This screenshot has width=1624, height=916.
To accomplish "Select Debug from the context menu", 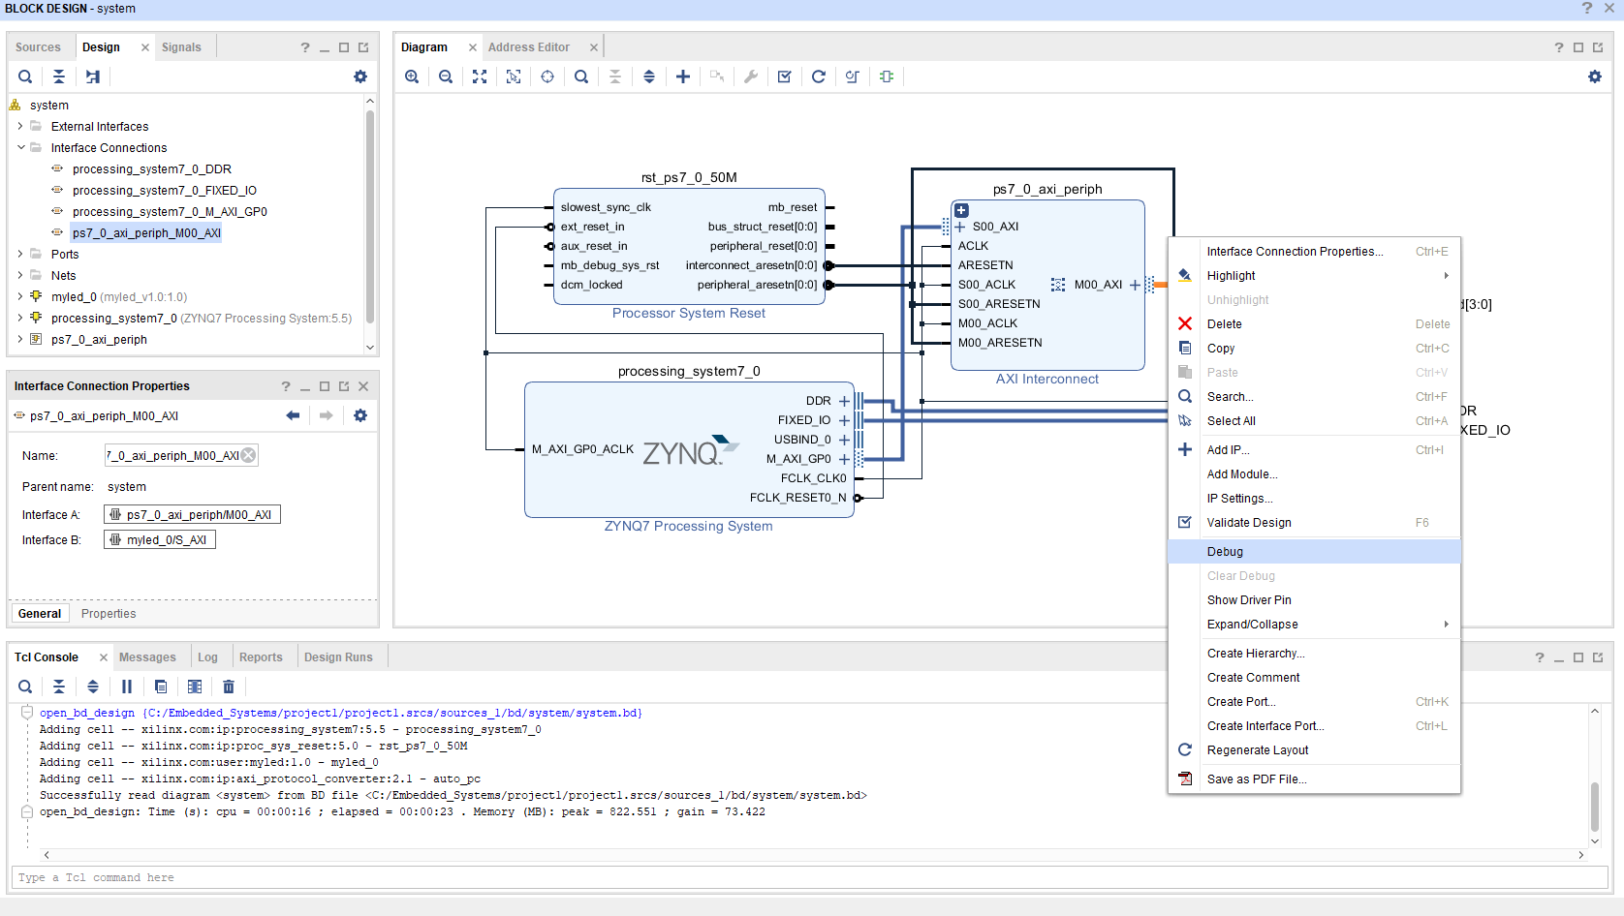I will click(1225, 552).
